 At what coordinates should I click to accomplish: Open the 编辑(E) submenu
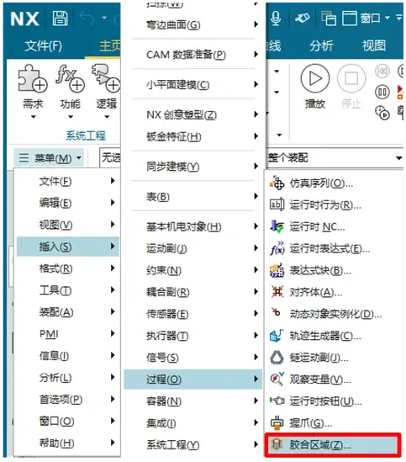(x=68, y=203)
